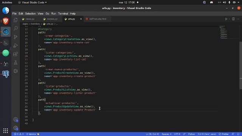Open pgAdmin elephant icon in dock

[6, 74]
